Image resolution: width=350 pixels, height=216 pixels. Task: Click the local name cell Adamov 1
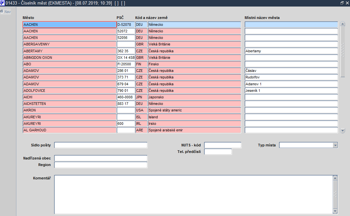tap(291, 84)
